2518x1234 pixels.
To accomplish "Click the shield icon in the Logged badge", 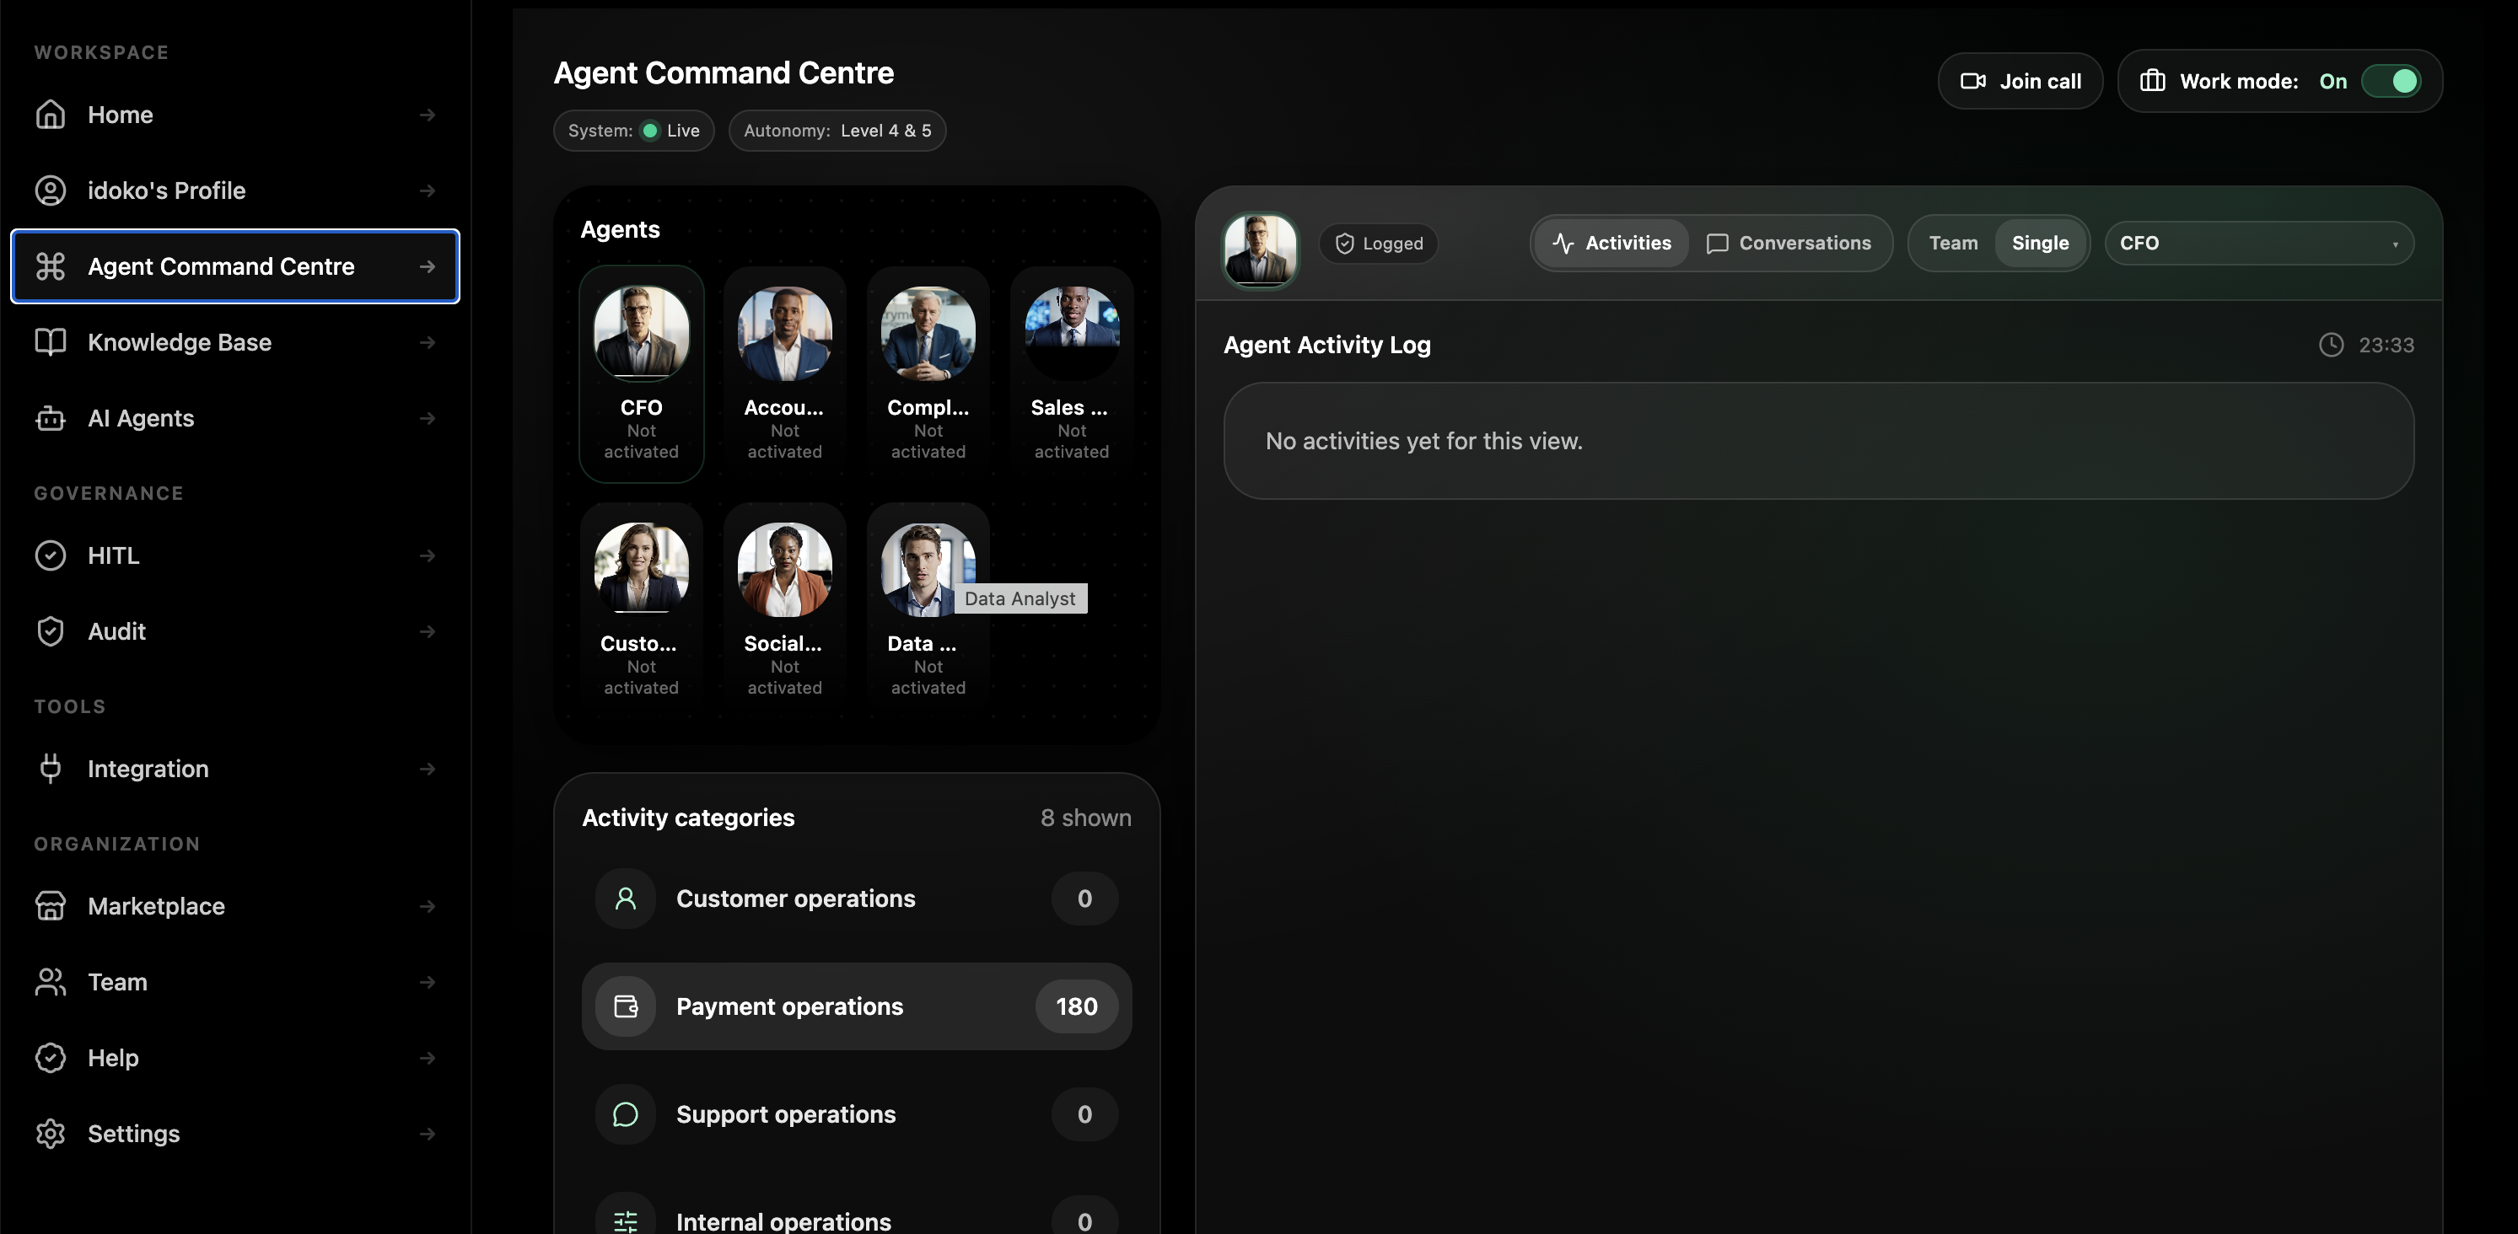I will (x=1345, y=244).
